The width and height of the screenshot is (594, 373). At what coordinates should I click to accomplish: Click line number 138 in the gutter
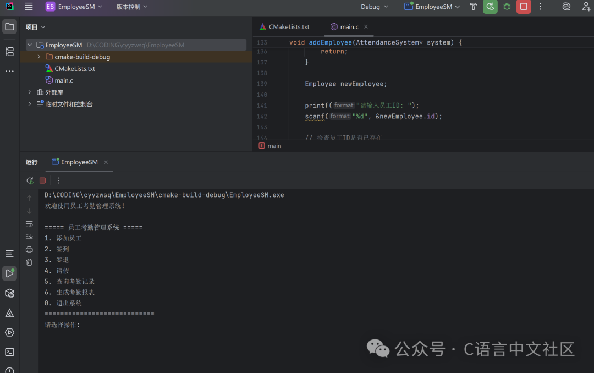click(x=262, y=73)
